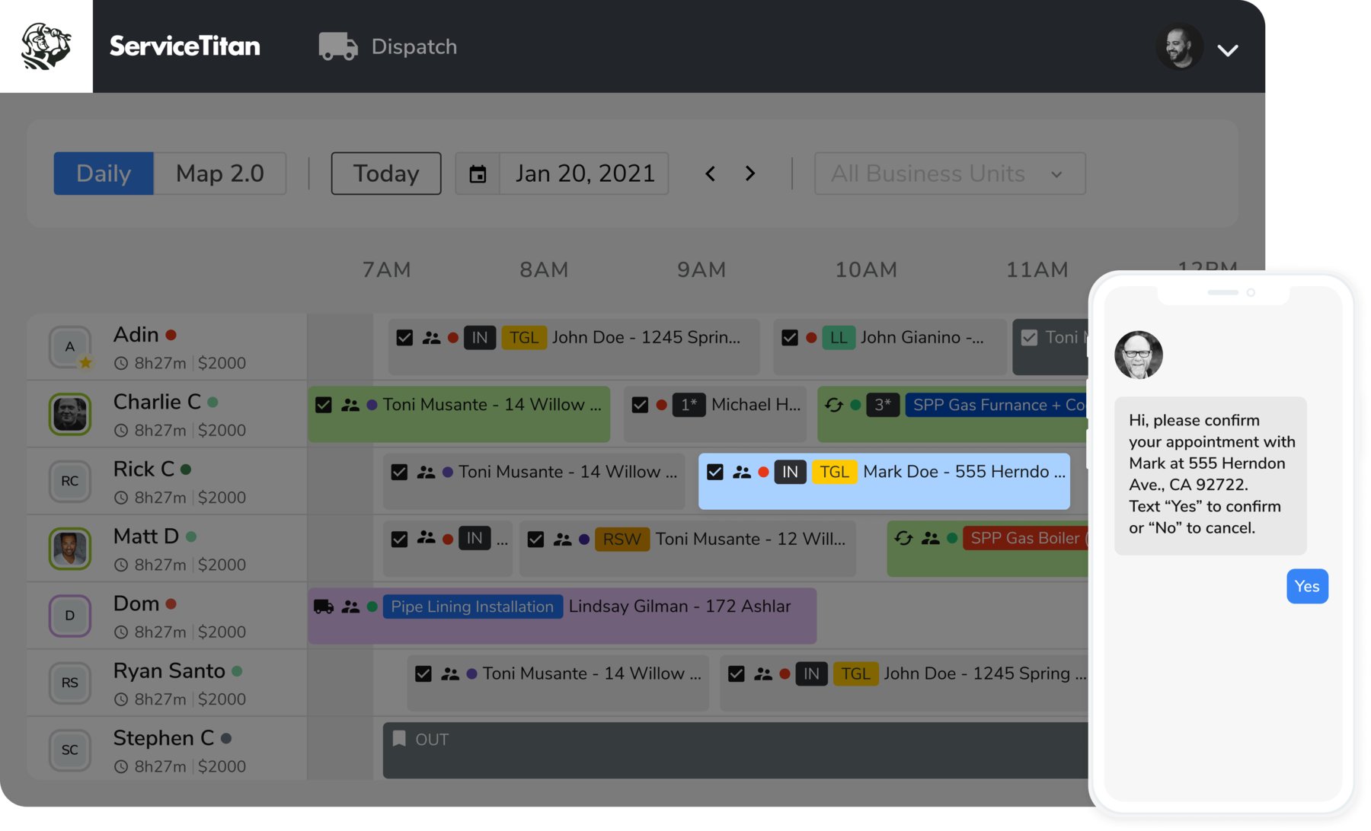The height and width of the screenshot is (831, 1371).
Task: Click the Today button
Action: coord(385,174)
